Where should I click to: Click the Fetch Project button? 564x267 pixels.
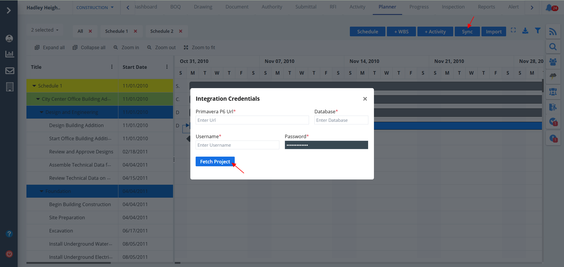click(x=215, y=162)
